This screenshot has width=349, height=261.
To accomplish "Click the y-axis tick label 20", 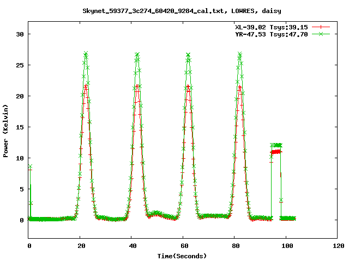I will pyautogui.click(x=20, y=96).
